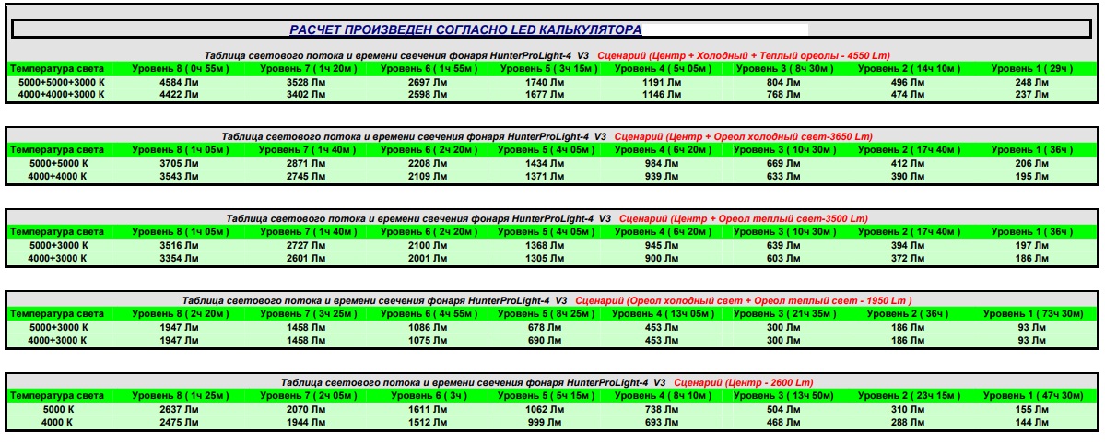1105x444 pixels.
Task: Select the scenario heading with '4550 Lm'
Action: point(744,55)
